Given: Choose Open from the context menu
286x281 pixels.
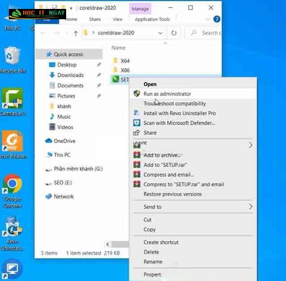Looking at the screenshot, I should tap(193, 84).
